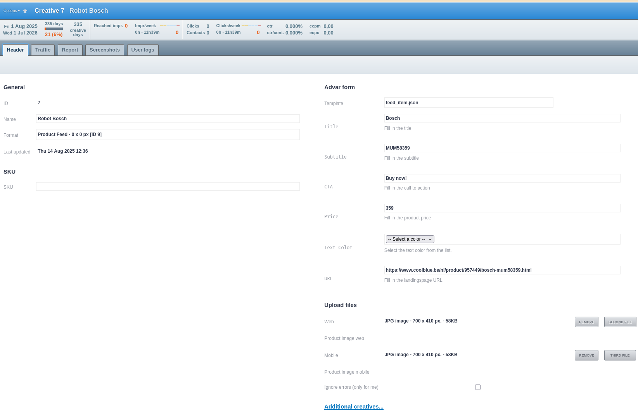This screenshot has width=638, height=419.
Task: Open the Options dropdown menu
Action: [11, 11]
